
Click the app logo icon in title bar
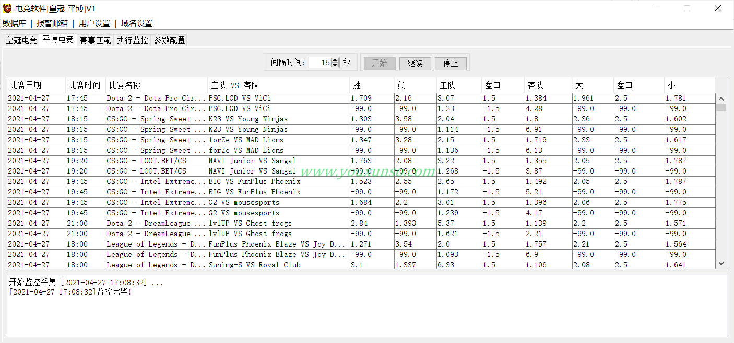coord(7,8)
